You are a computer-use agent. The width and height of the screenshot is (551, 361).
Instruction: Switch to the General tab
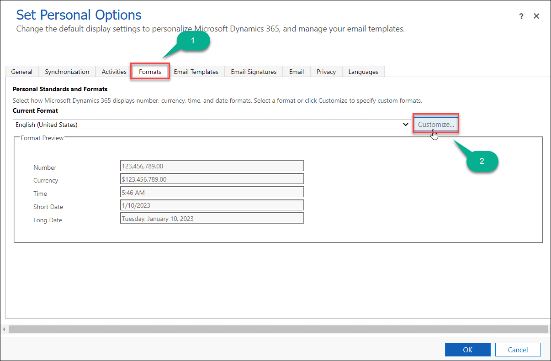pyautogui.click(x=21, y=71)
